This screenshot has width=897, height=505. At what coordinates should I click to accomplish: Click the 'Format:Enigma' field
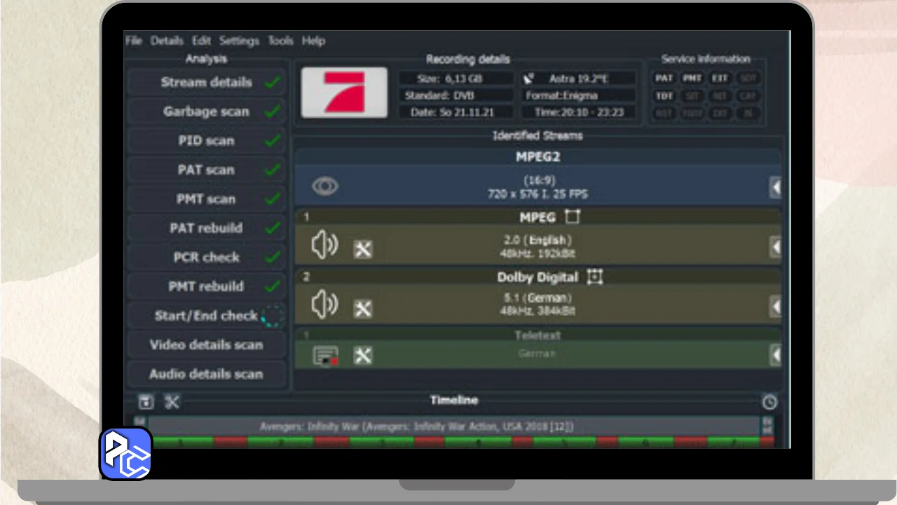click(579, 95)
